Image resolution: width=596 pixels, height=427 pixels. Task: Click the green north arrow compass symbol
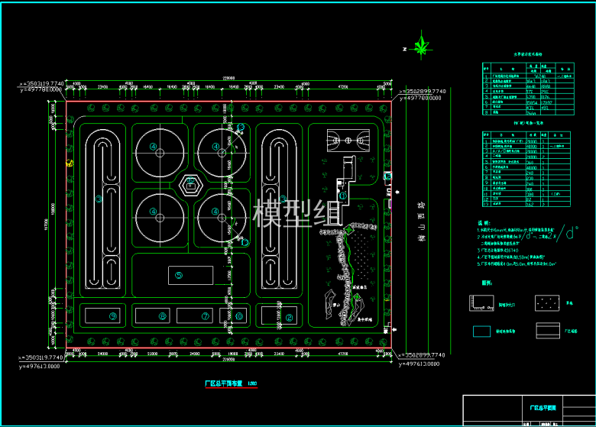point(421,45)
